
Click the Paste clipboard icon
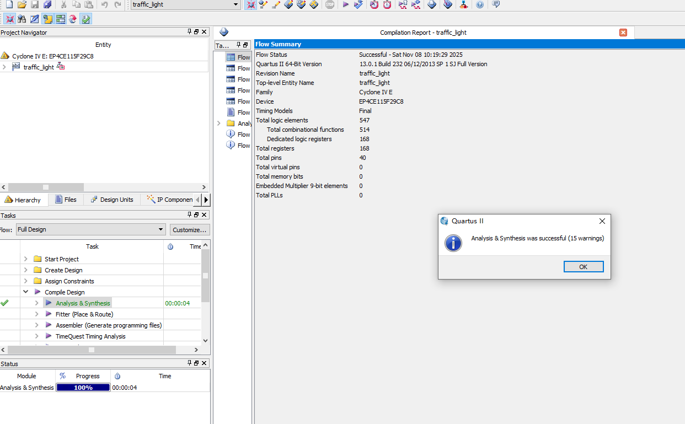pyautogui.click(x=88, y=4)
